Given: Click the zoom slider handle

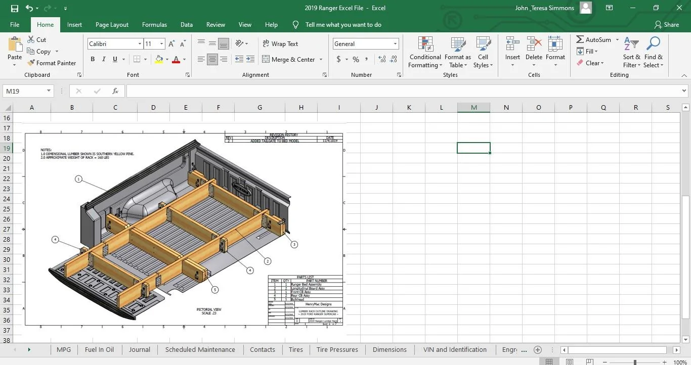Looking at the screenshot, I should 635,362.
